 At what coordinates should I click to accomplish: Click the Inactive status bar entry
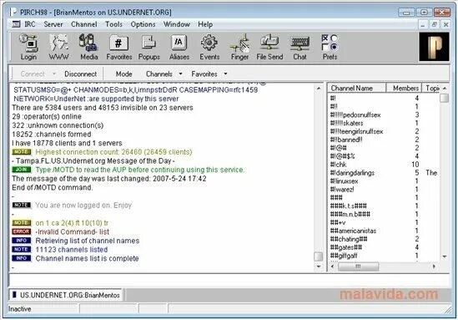(20, 309)
